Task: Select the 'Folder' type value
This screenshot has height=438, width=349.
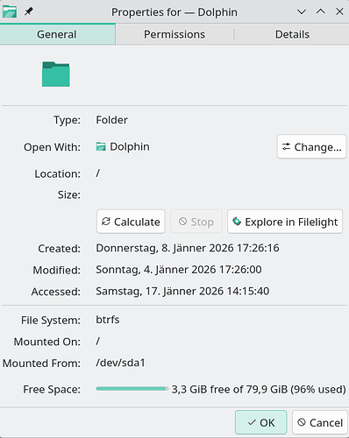Action: click(x=111, y=120)
